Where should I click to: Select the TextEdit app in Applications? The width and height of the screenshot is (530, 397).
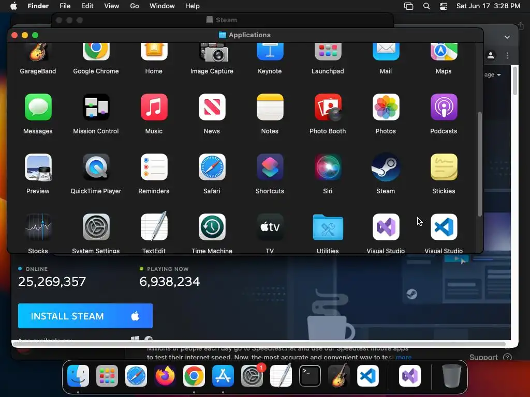pos(154,227)
